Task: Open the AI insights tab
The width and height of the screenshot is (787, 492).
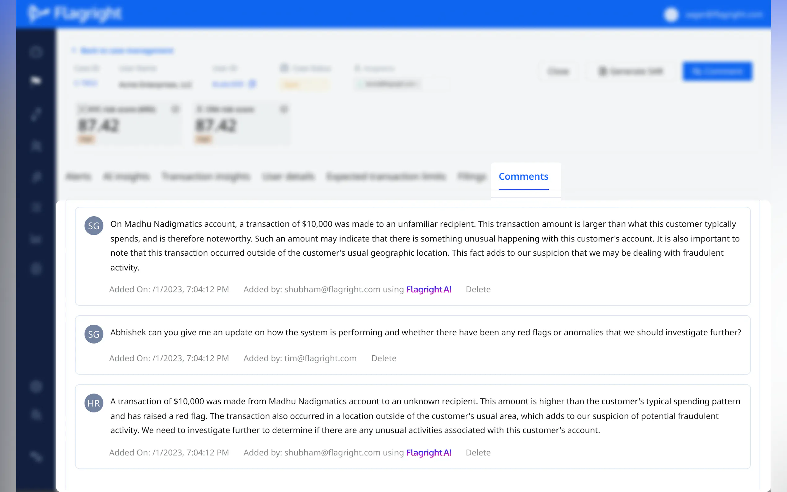Action: 126,176
